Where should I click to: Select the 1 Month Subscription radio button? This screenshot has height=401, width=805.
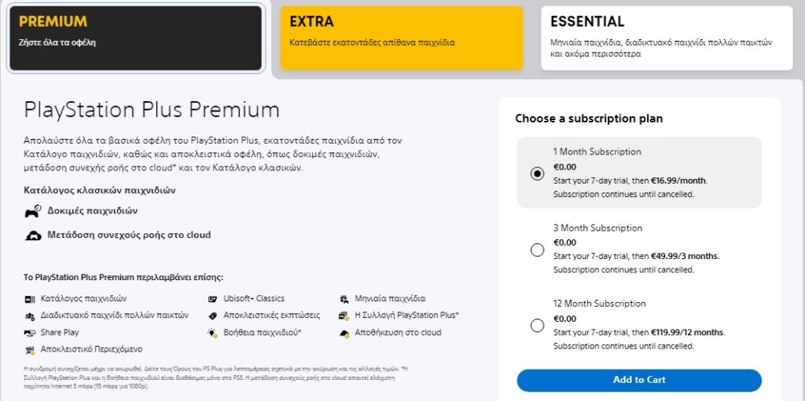point(538,173)
